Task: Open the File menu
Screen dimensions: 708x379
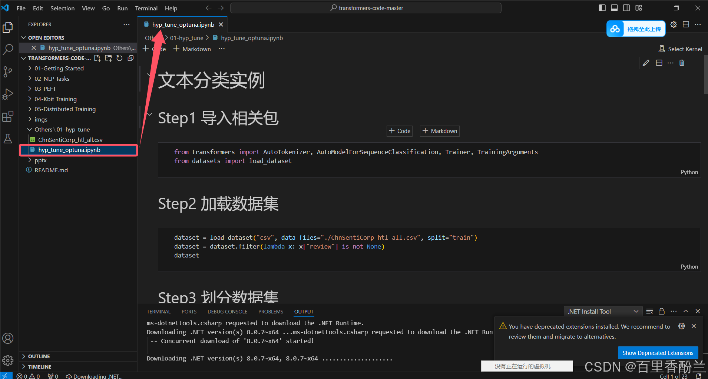Action: [21, 8]
